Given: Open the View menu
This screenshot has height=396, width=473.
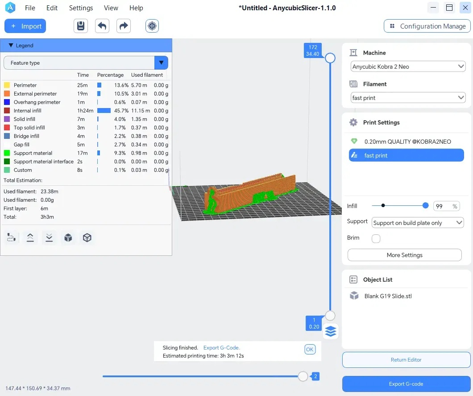Looking at the screenshot, I should click(111, 8).
